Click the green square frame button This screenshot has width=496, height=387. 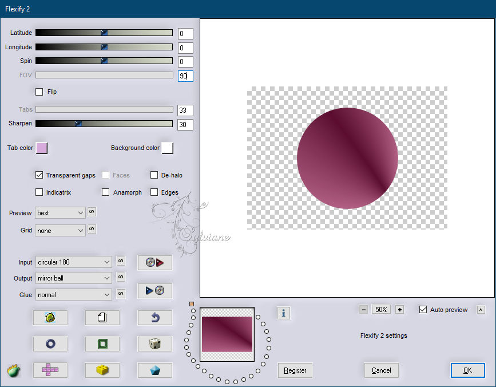[x=102, y=343]
